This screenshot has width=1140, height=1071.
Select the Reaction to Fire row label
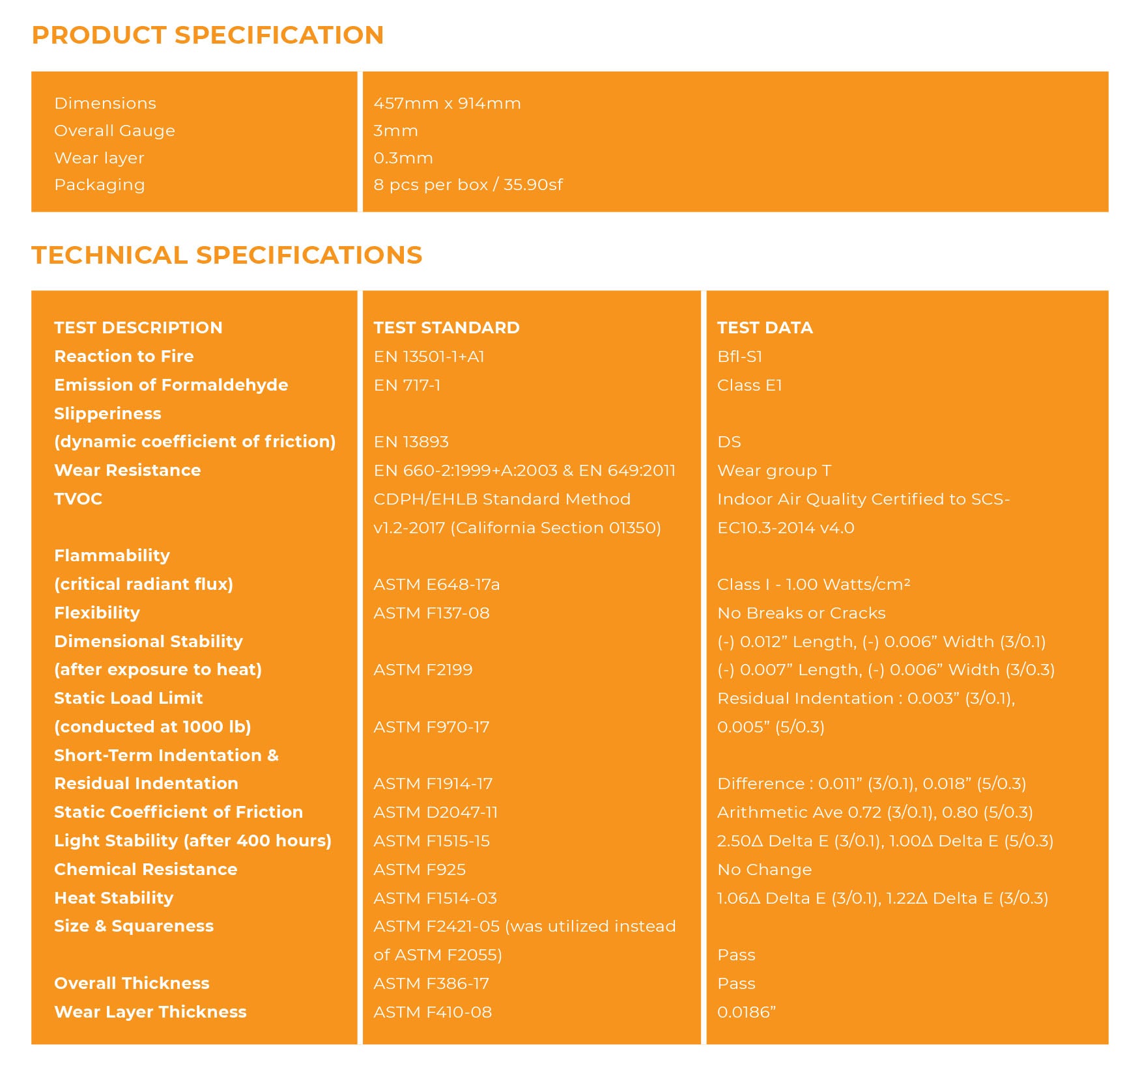[x=124, y=356]
